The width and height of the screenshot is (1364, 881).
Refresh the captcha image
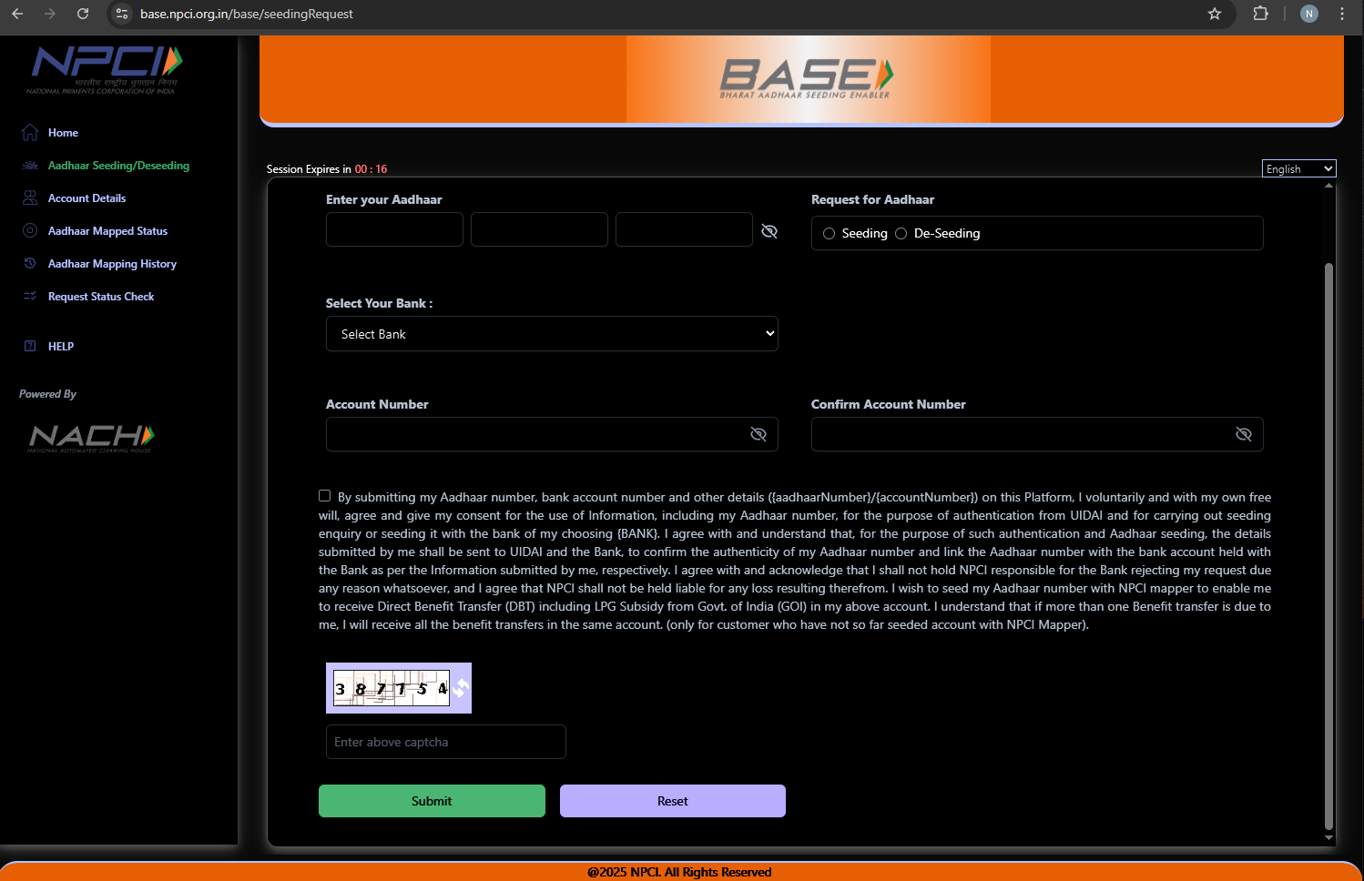461,688
